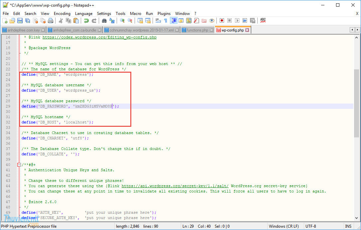Toggle synchronized horizontal scrolling

(148, 21)
